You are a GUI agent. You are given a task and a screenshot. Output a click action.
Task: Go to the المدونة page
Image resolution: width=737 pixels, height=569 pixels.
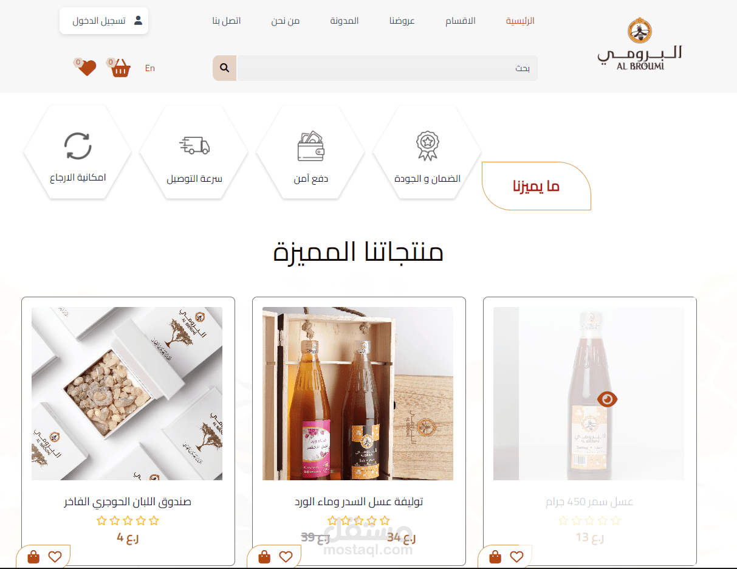tap(345, 21)
